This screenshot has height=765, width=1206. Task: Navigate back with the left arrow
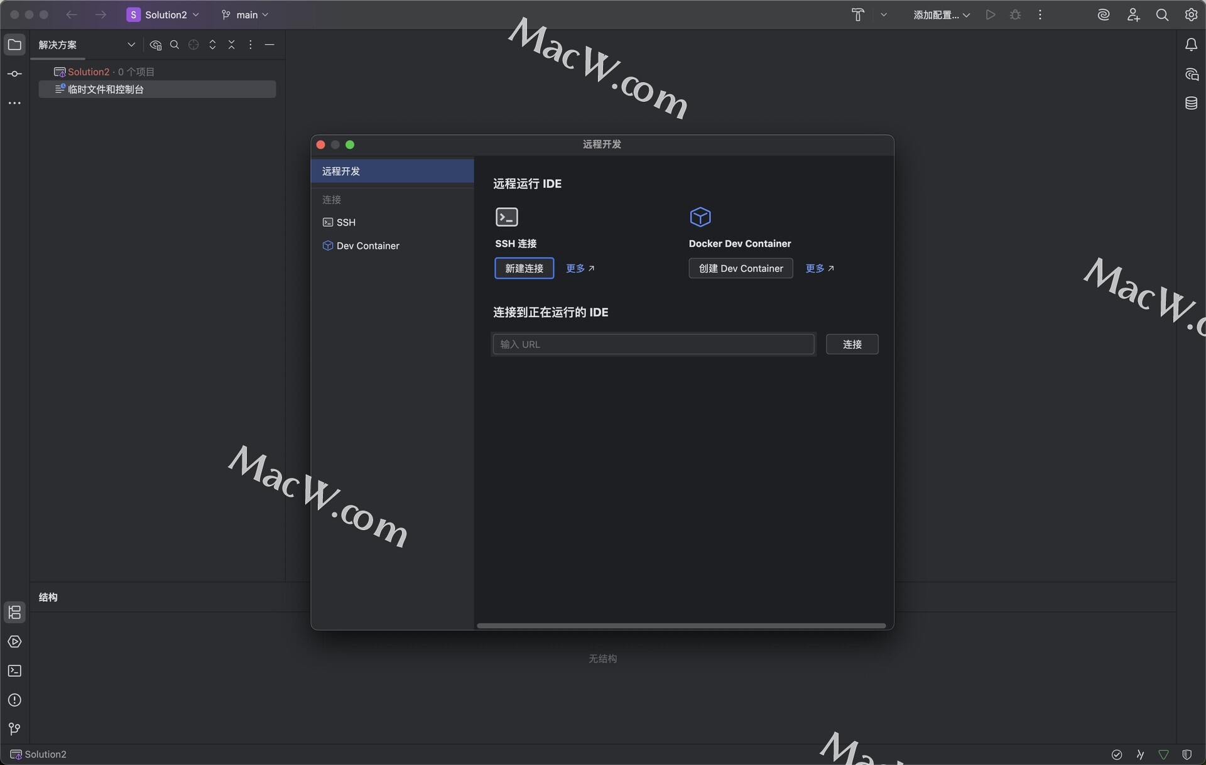tap(72, 14)
